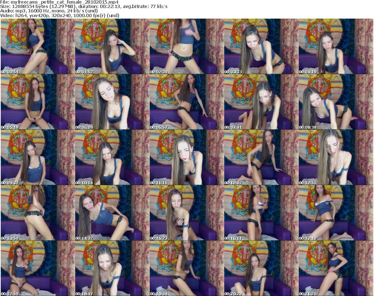Image resolution: width=374 pixels, height=296 pixels.
Task: Choose the thumbnail marked 00:11:11
Action: tap(187, 157)
